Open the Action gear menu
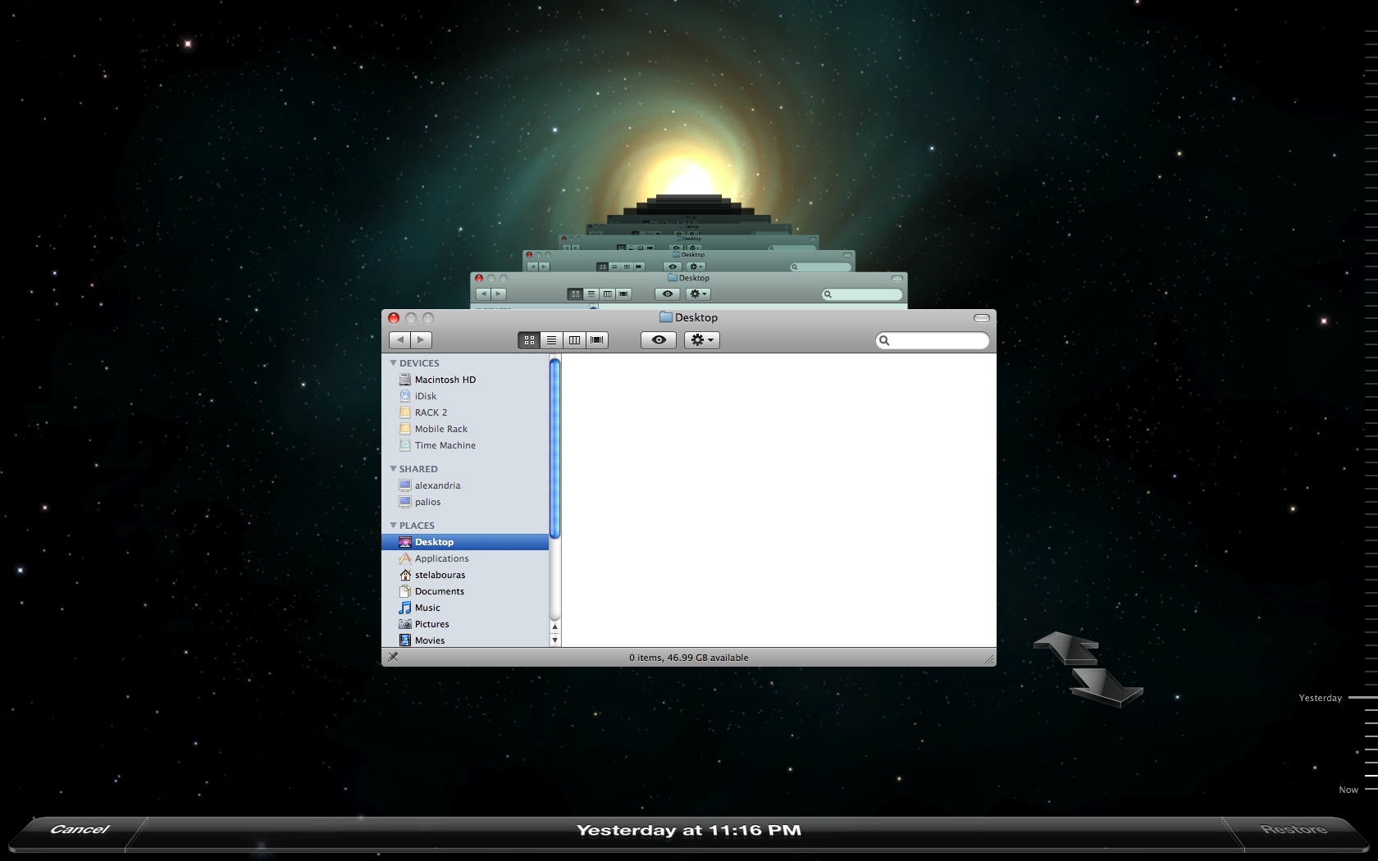This screenshot has height=861, width=1378. (701, 340)
